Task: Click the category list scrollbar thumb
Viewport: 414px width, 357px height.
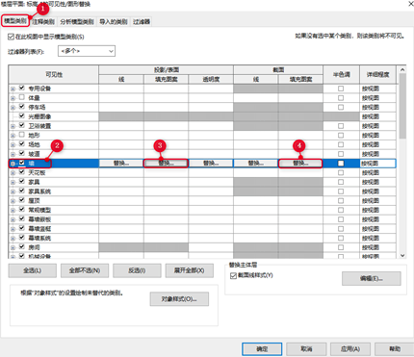Action: (402, 106)
